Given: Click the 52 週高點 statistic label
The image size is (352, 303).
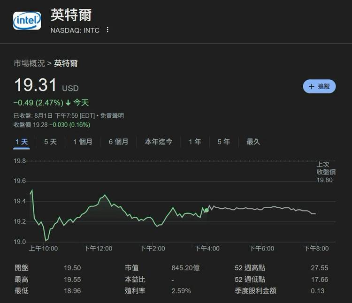Looking at the screenshot, I should coord(250,268).
